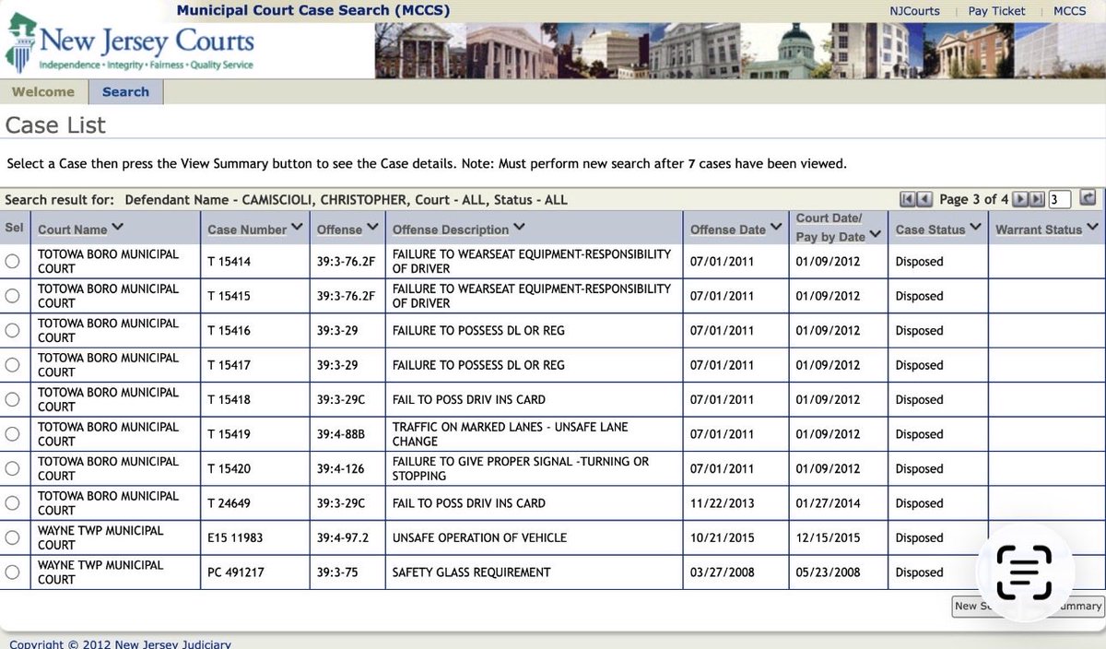The height and width of the screenshot is (649, 1106).
Task: Click case number T 15416
Action: click(229, 331)
